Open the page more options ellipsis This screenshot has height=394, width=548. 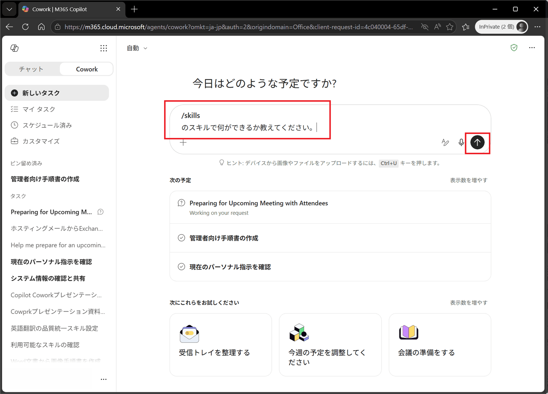point(532,48)
